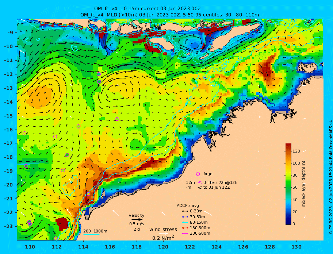
Task: Click the 'ADCP z avg' legend heading
Action: coord(188,205)
